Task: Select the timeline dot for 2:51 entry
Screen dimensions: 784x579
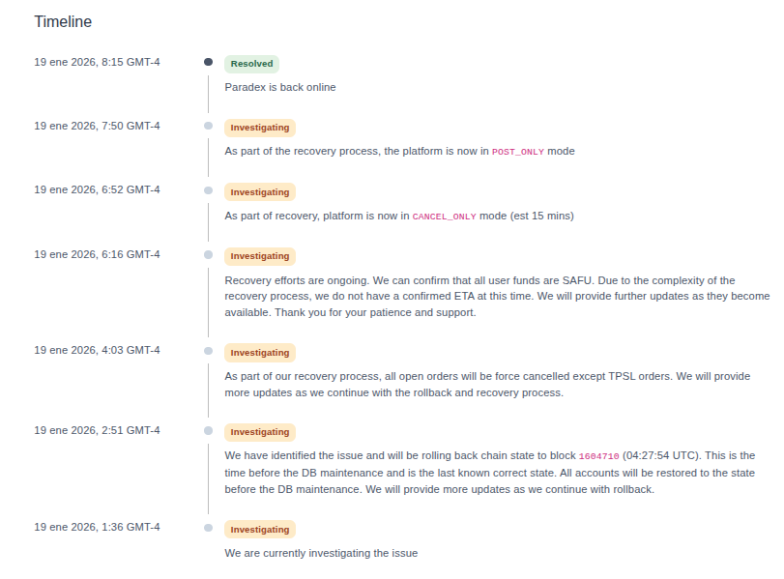Action: pyautogui.click(x=209, y=430)
